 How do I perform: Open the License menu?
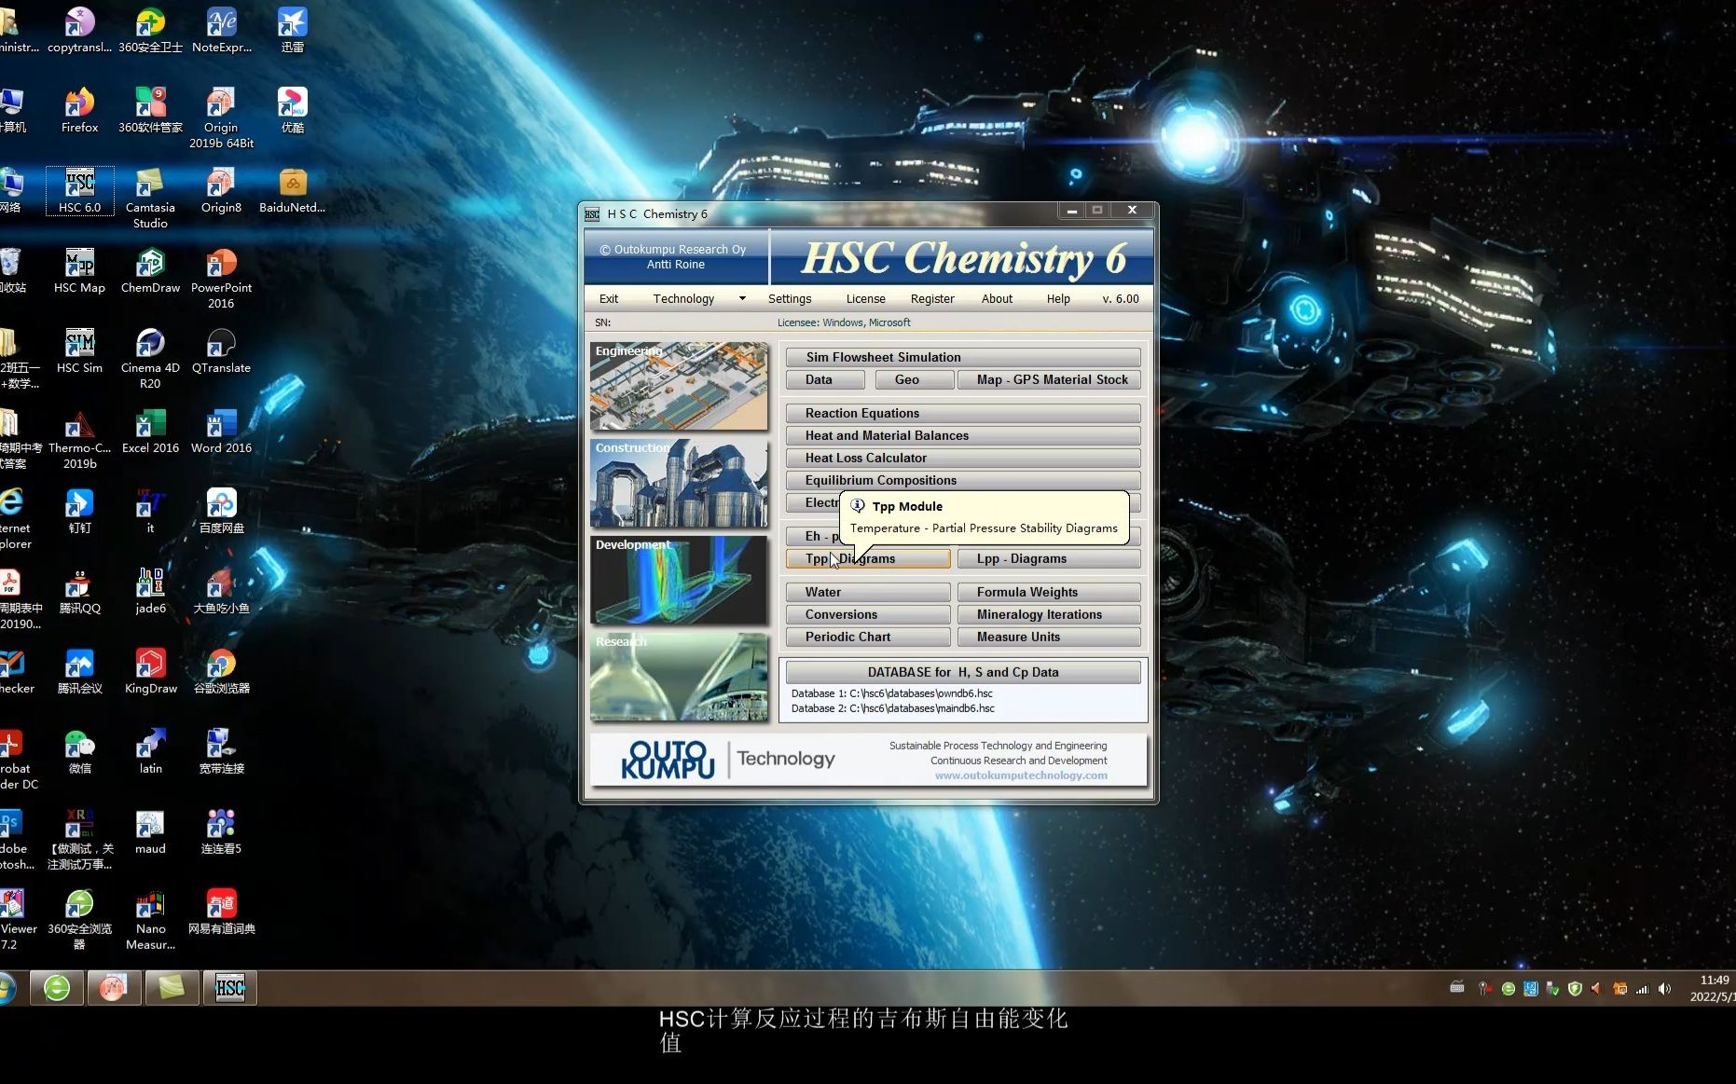click(x=865, y=298)
